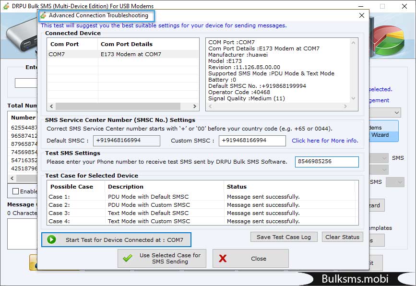Start Test for Device Connected at COM7

(116, 239)
